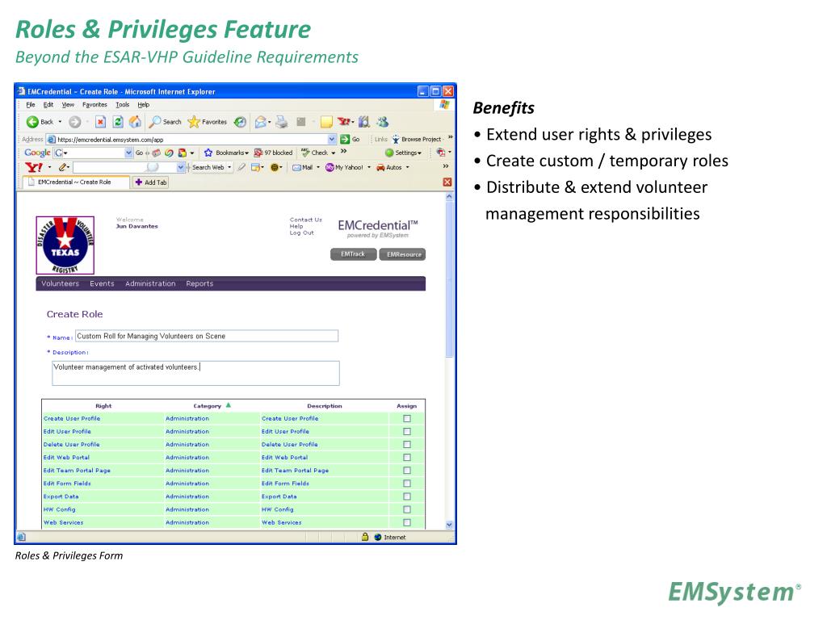Expand the Google search box dropdown

[128, 153]
